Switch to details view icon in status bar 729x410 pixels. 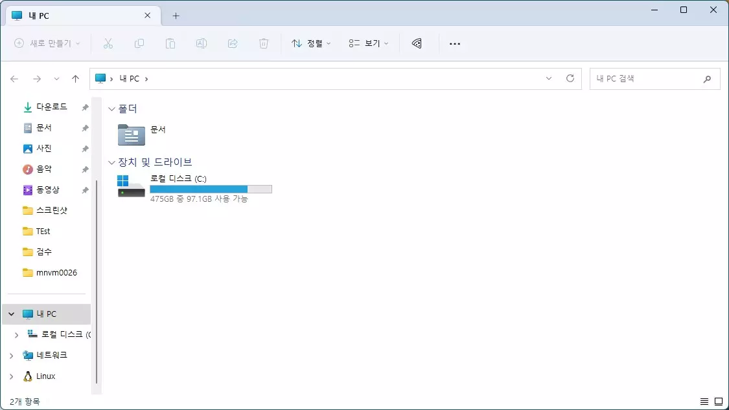[x=704, y=402]
